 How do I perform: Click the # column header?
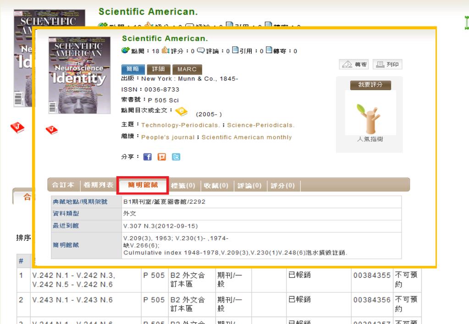(x=21, y=261)
